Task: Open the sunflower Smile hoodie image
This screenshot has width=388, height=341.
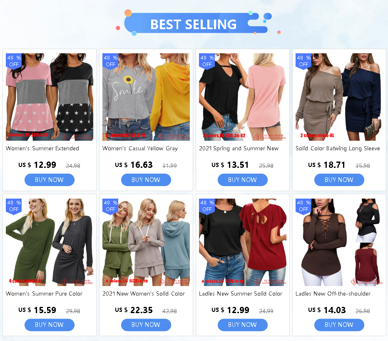Action: (146, 97)
